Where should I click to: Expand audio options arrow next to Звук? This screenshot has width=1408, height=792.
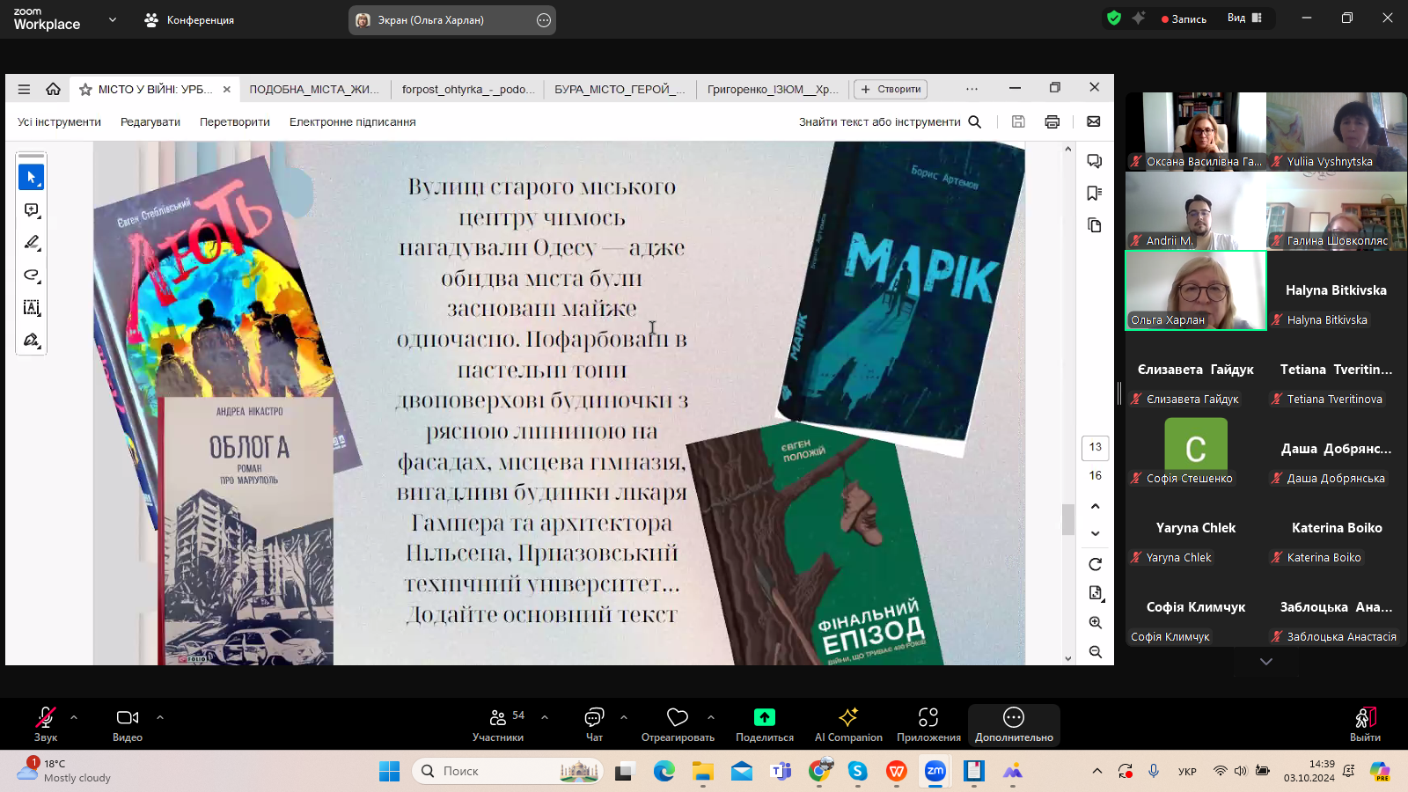[x=74, y=717]
